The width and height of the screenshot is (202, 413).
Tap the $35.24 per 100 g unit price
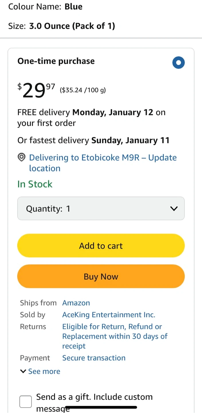[83, 90]
